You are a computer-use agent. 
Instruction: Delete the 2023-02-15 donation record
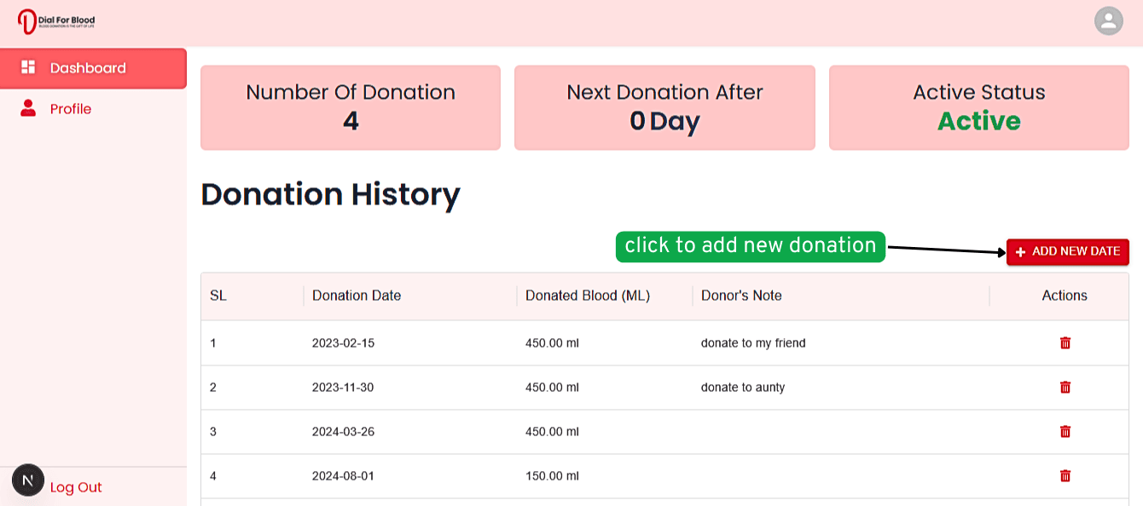click(1065, 342)
